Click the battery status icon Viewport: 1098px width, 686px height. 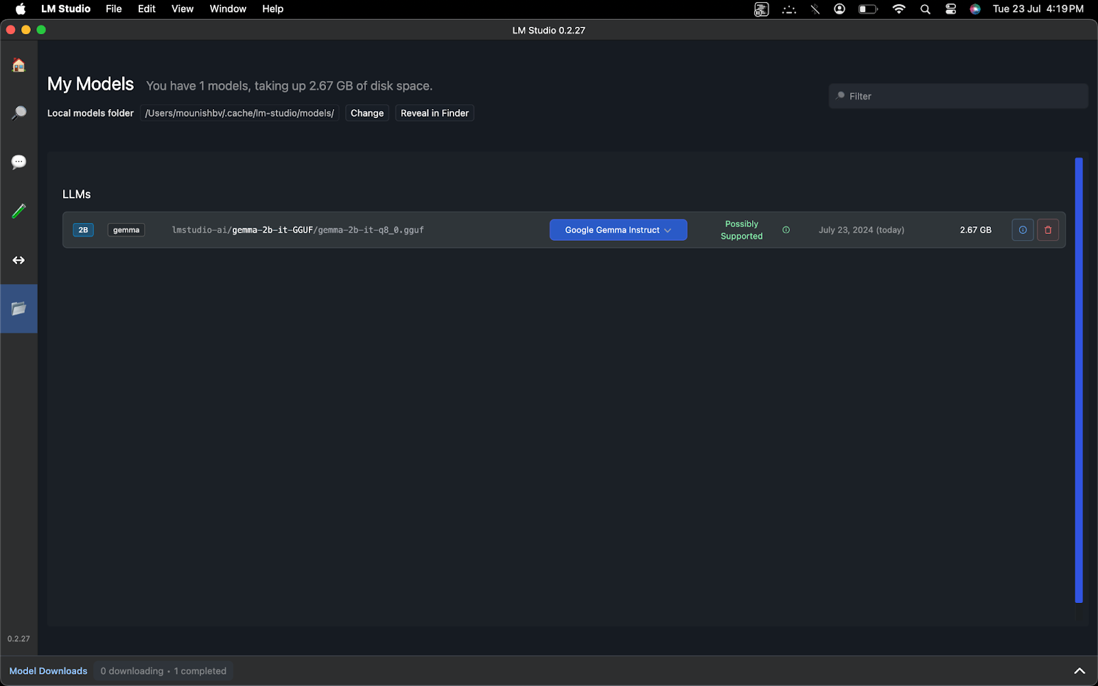coord(868,9)
